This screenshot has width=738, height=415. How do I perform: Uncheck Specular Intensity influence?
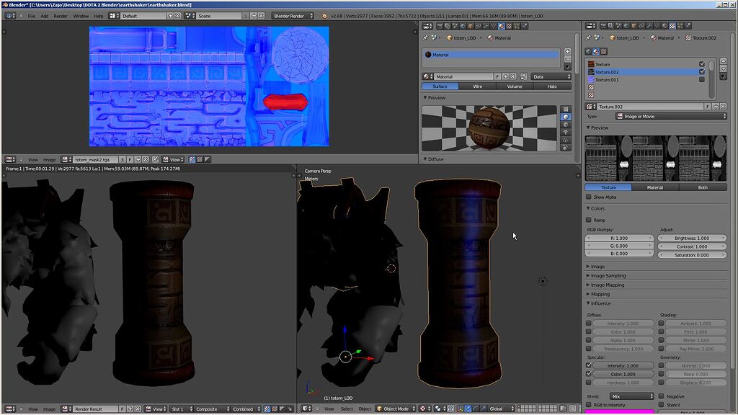coord(588,365)
